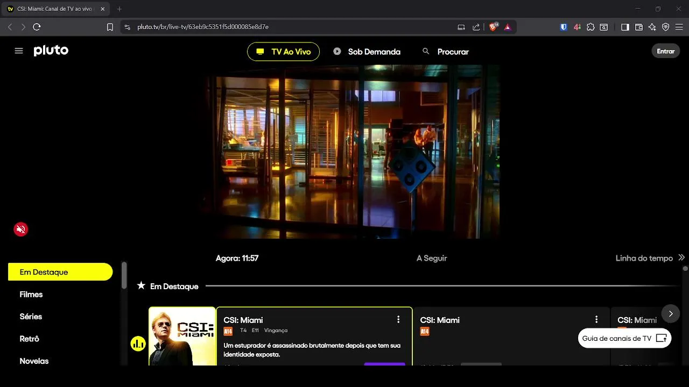Open a new browser tab

pyautogui.click(x=119, y=9)
